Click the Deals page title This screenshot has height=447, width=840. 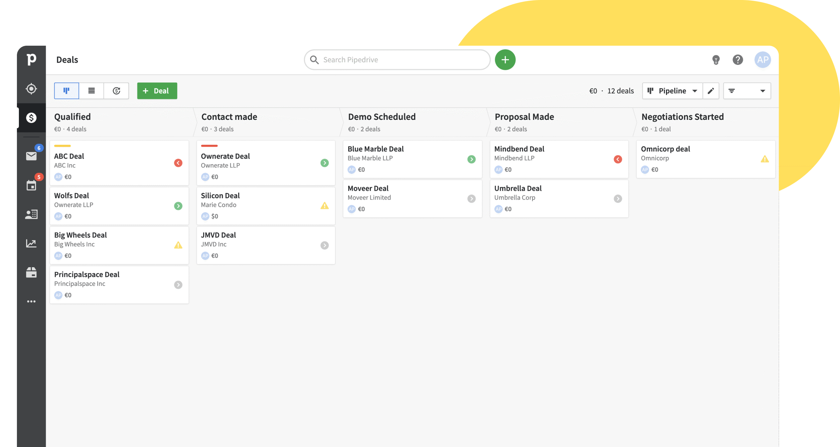(x=67, y=60)
